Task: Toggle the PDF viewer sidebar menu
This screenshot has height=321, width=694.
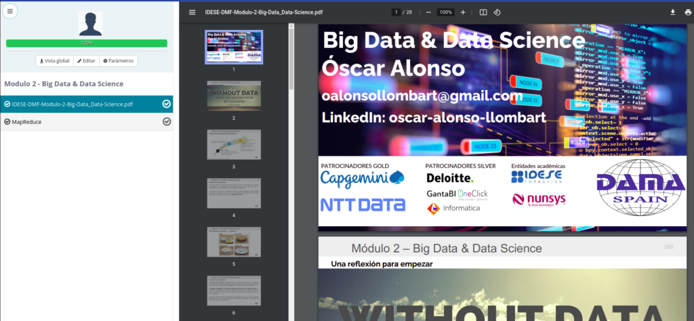Action: pos(192,12)
